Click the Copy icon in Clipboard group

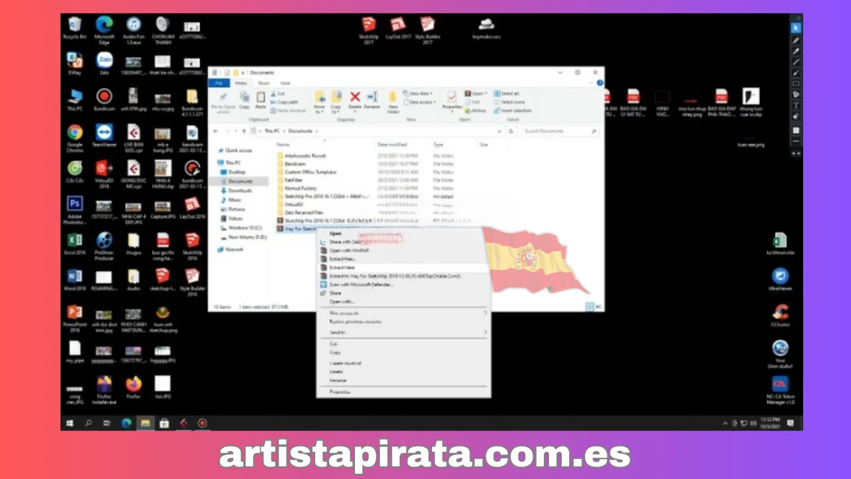coord(244,100)
